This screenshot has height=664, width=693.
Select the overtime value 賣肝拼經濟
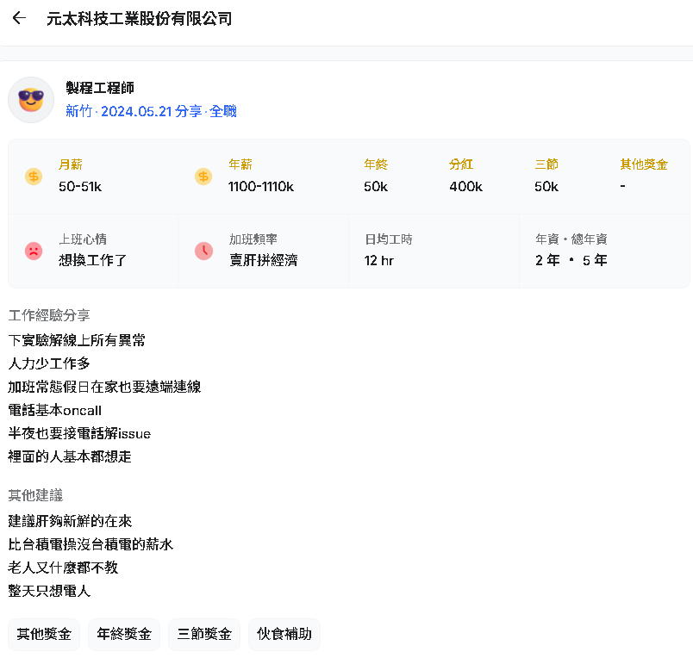[x=264, y=260]
